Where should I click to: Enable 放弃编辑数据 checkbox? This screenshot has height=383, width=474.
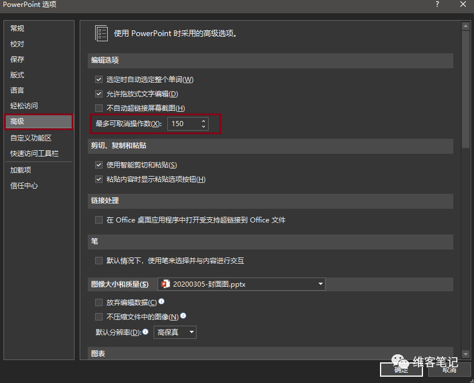coord(99,302)
